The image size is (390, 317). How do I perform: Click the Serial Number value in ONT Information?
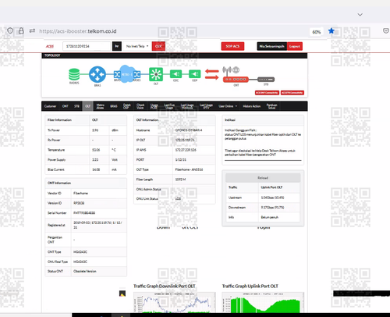[x=84, y=213]
